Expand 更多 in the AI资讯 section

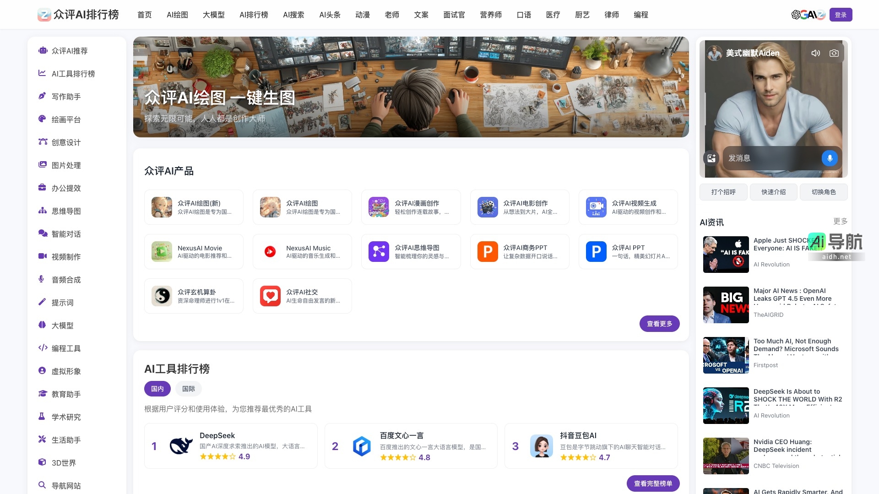tap(841, 222)
